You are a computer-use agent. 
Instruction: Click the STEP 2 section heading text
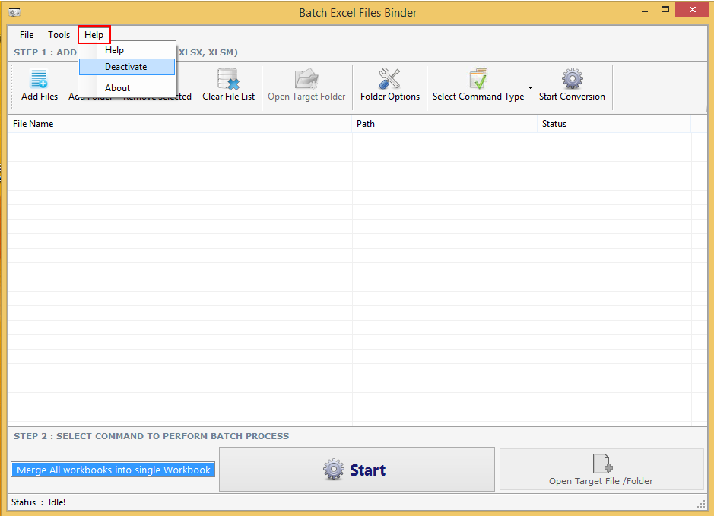151,436
